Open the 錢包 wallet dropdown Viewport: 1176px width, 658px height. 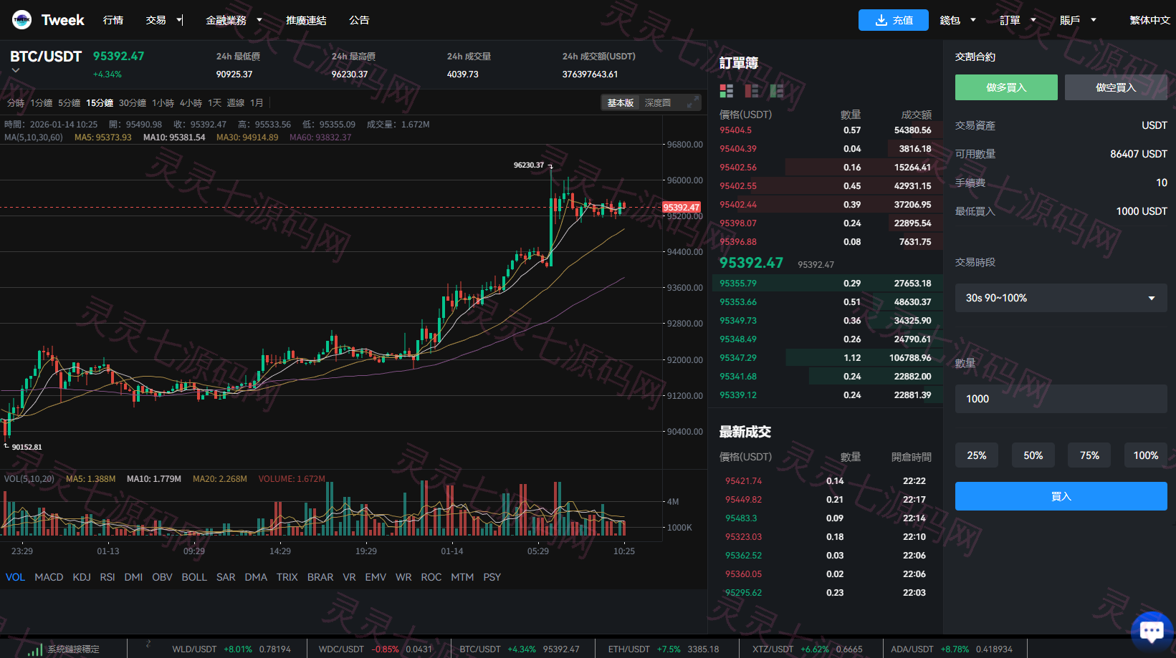[x=957, y=20]
